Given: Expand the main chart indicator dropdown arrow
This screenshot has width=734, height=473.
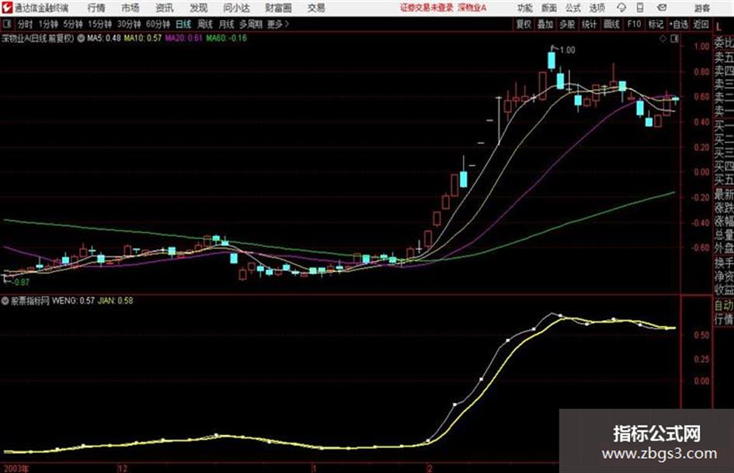Looking at the screenshot, I should [x=81, y=38].
